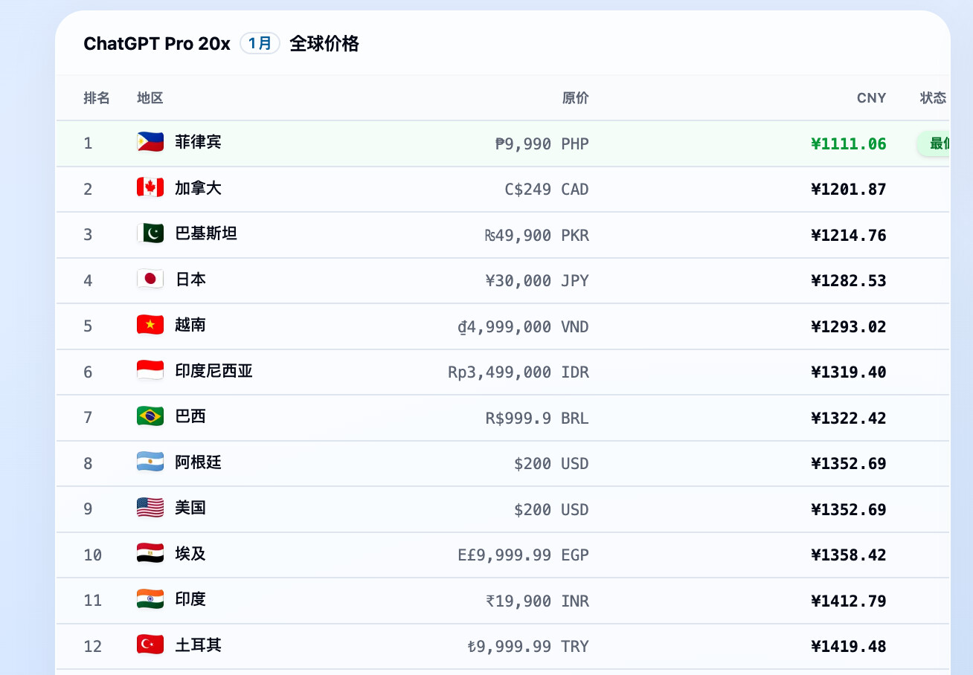Click the ¥1214.76 CNY price

(849, 235)
